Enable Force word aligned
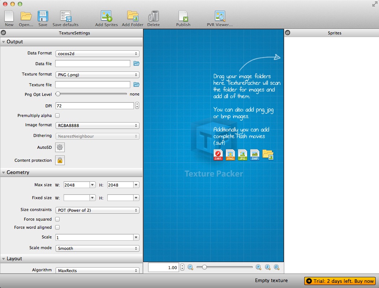Image resolution: width=379 pixels, height=288 pixels. (57, 227)
